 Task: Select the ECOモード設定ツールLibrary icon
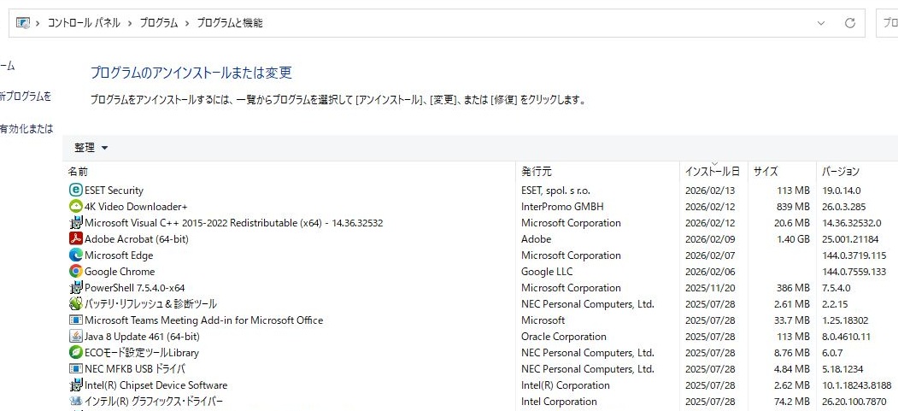(x=75, y=353)
